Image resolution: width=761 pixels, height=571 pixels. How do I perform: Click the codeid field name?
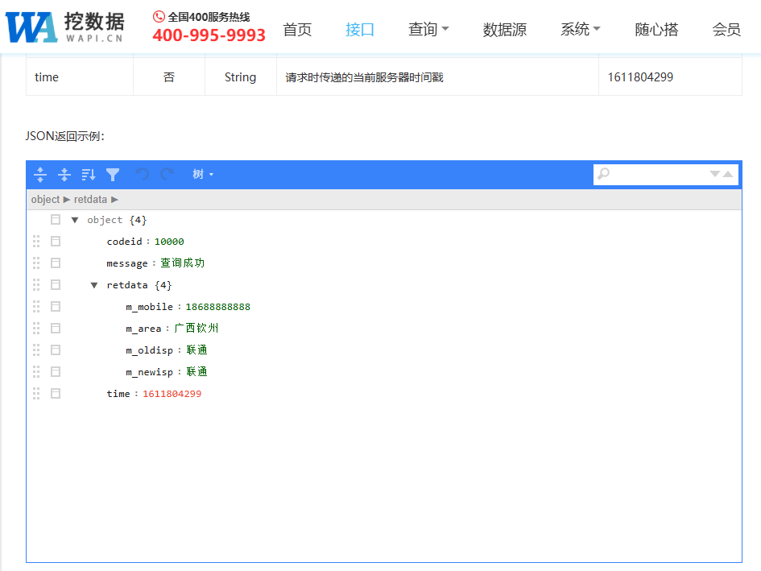pyautogui.click(x=124, y=242)
